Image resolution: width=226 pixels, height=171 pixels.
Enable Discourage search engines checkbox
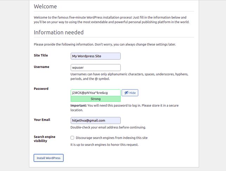72,138
